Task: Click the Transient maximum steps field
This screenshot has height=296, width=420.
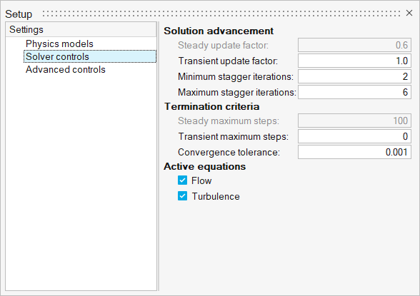Action: click(354, 136)
